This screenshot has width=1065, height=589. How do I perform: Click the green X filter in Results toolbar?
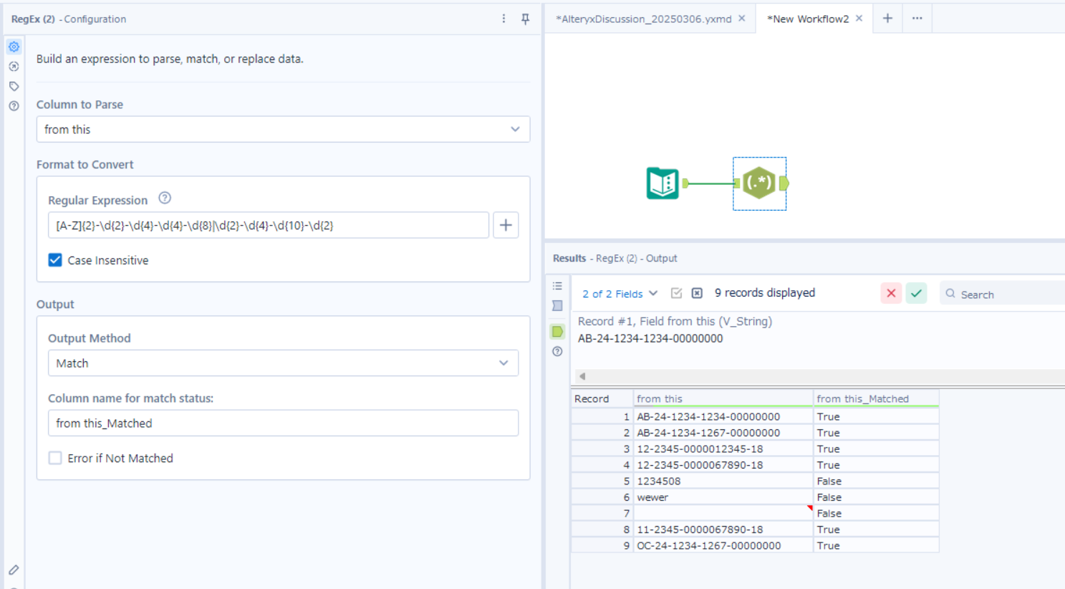pos(916,292)
